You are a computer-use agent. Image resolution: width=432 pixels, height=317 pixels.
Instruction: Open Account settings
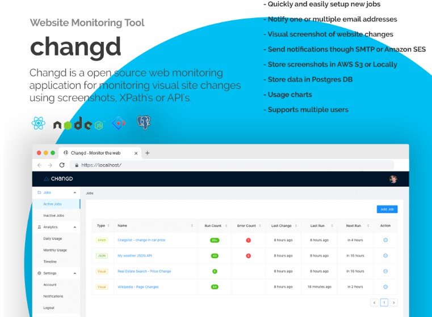56,285
